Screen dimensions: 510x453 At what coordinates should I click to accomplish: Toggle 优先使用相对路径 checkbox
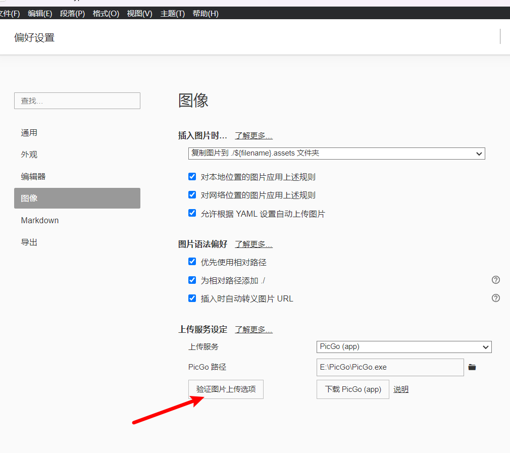coord(192,262)
